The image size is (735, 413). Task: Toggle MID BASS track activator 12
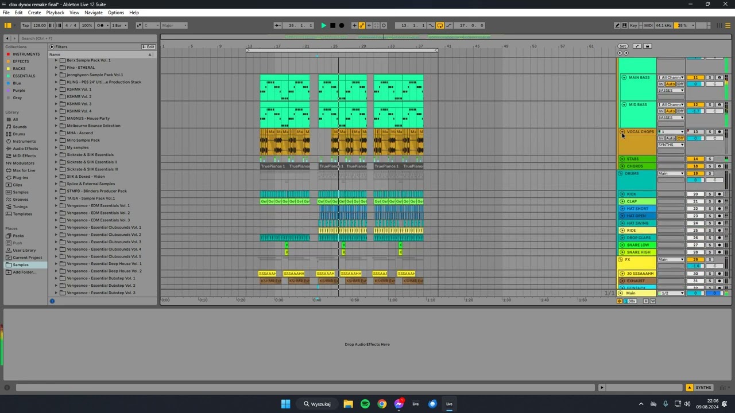[695, 105]
